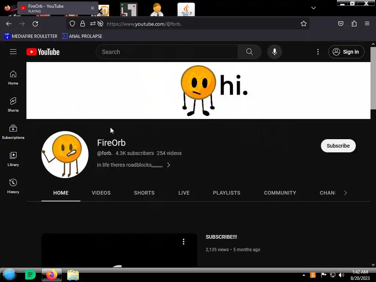Toggle YouTube guide hamburger menu
The image size is (376, 282).
click(13, 52)
